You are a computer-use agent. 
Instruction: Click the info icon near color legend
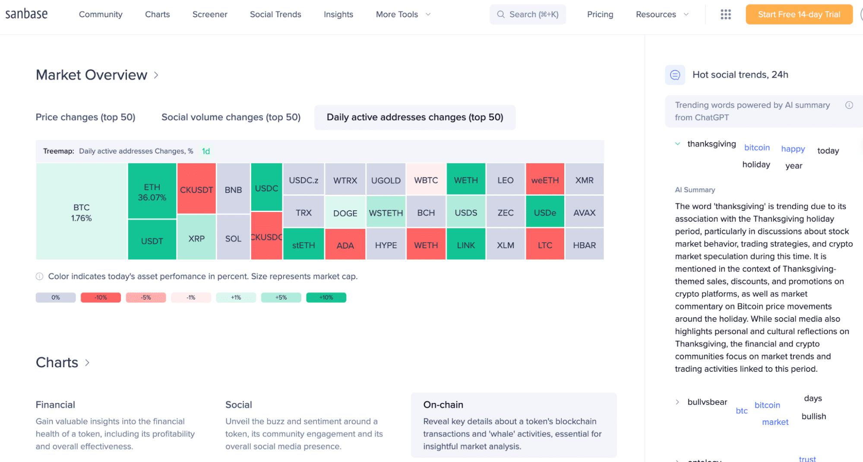point(39,277)
